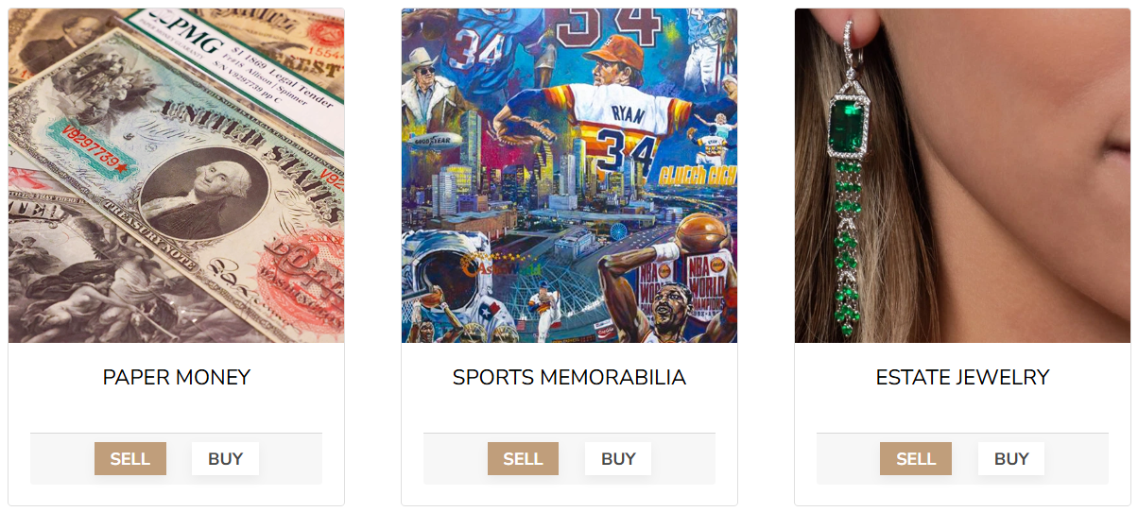Select the paper money banknotes photo
Image resolution: width=1138 pixels, height=512 pixels.
pos(177,176)
